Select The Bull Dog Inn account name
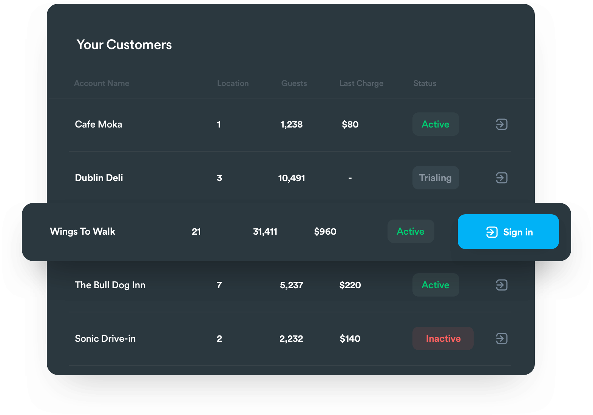Image resolution: width=593 pixels, height=415 pixels. point(110,285)
